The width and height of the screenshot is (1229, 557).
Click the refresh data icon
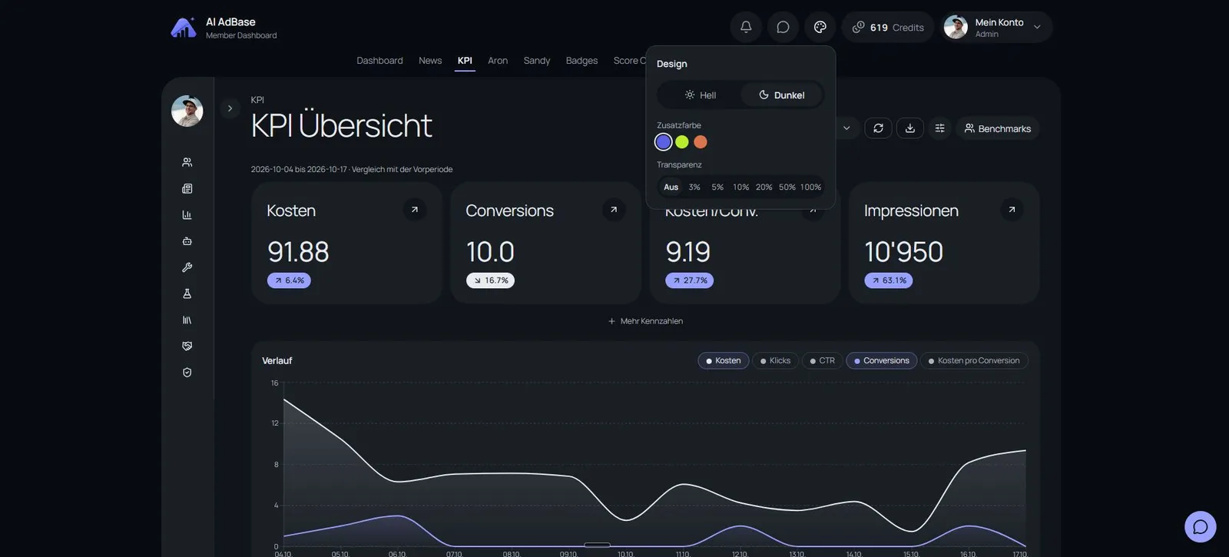coord(878,128)
